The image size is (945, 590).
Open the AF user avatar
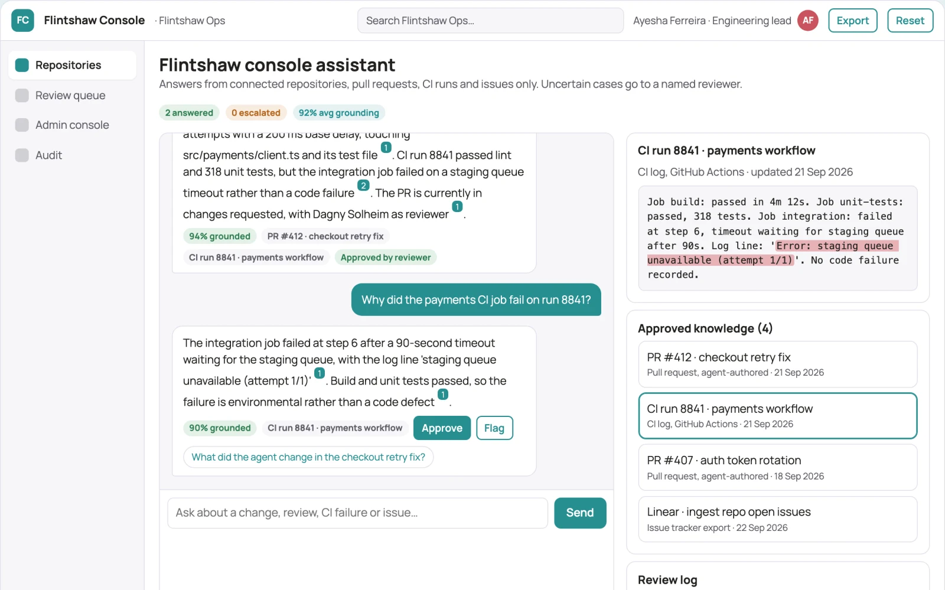(x=807, y=20)
